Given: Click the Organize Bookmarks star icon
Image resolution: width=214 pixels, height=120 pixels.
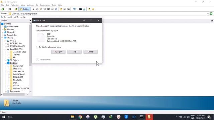Looking at the screenshot, I should pos(93,9).
